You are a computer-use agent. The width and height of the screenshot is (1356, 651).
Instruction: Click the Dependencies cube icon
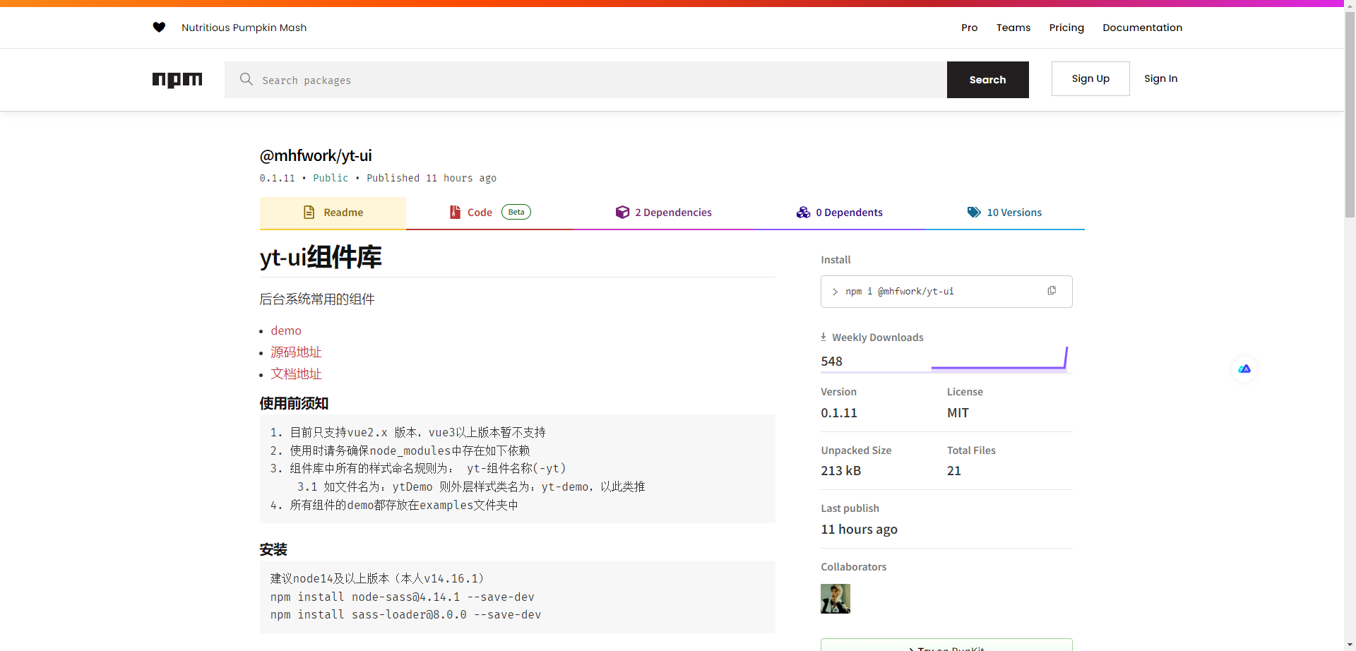point(622,213)
